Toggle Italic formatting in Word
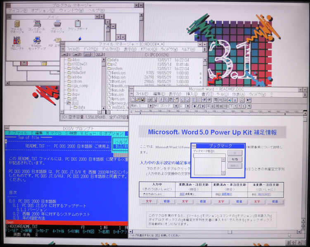The width and height of the screenshot is (310, 247). coord(199,106)
